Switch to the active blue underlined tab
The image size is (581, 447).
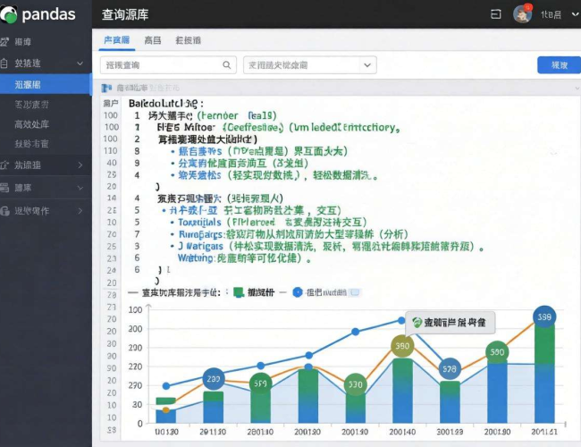117,40
